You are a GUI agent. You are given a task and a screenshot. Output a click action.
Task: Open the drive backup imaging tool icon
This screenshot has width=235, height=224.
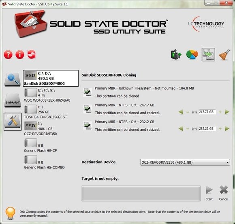pyautogui.click(x=176, y=55)
